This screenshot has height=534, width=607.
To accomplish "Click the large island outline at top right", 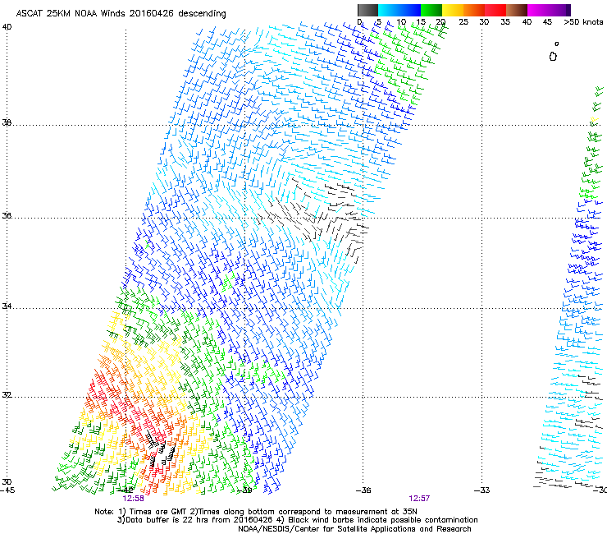I will (553, 57).
